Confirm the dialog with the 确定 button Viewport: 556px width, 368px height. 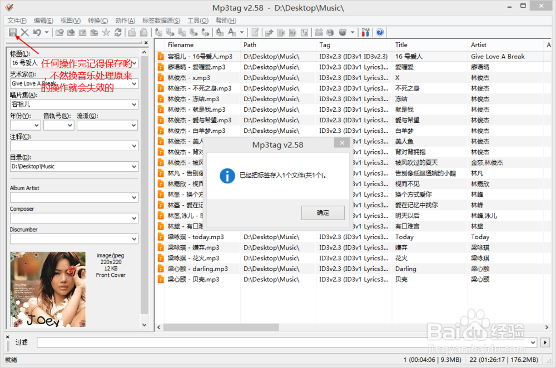click(x=322, y=213)
